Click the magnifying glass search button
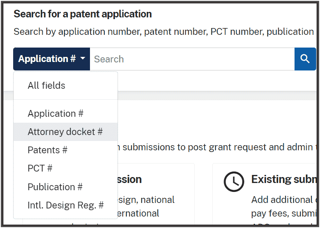This screenshot has width=320, height=228. coord(305,59)
